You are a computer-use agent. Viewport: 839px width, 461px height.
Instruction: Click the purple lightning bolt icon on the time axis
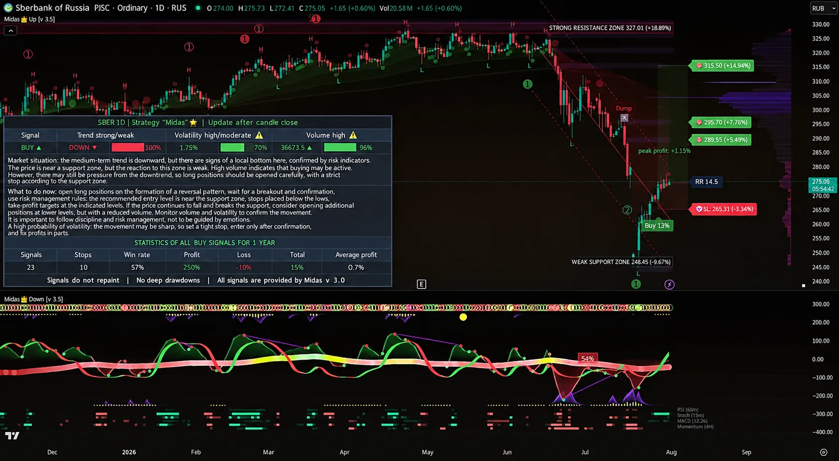point(669,285)
